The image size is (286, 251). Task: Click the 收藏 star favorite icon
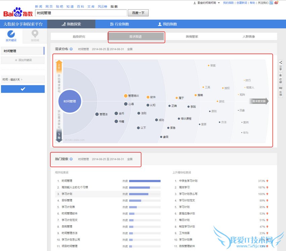click(x=281, y=75)
